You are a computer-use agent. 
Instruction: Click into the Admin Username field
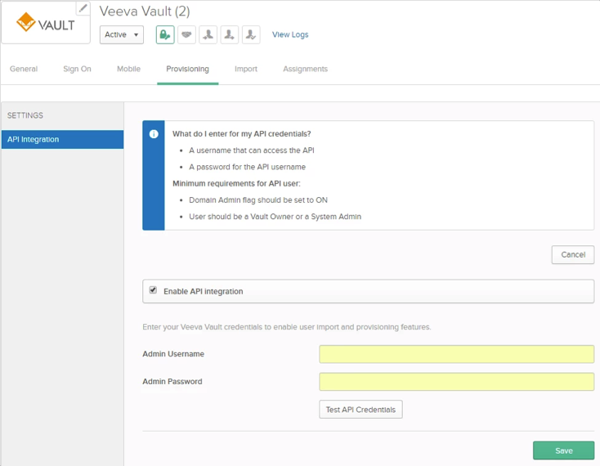[x=456, y=354]
